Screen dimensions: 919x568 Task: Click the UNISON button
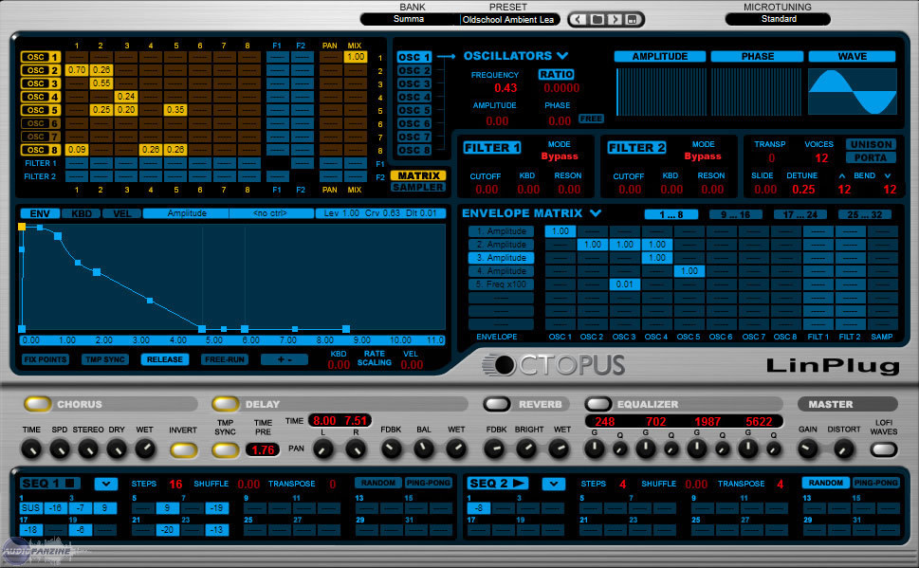(870, 144)
